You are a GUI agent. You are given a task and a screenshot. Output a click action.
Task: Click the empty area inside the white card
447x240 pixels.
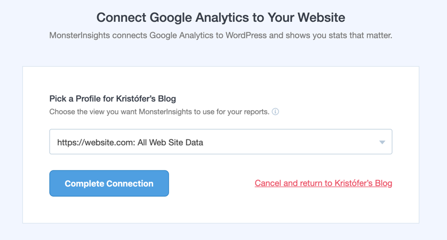[221, 81]
